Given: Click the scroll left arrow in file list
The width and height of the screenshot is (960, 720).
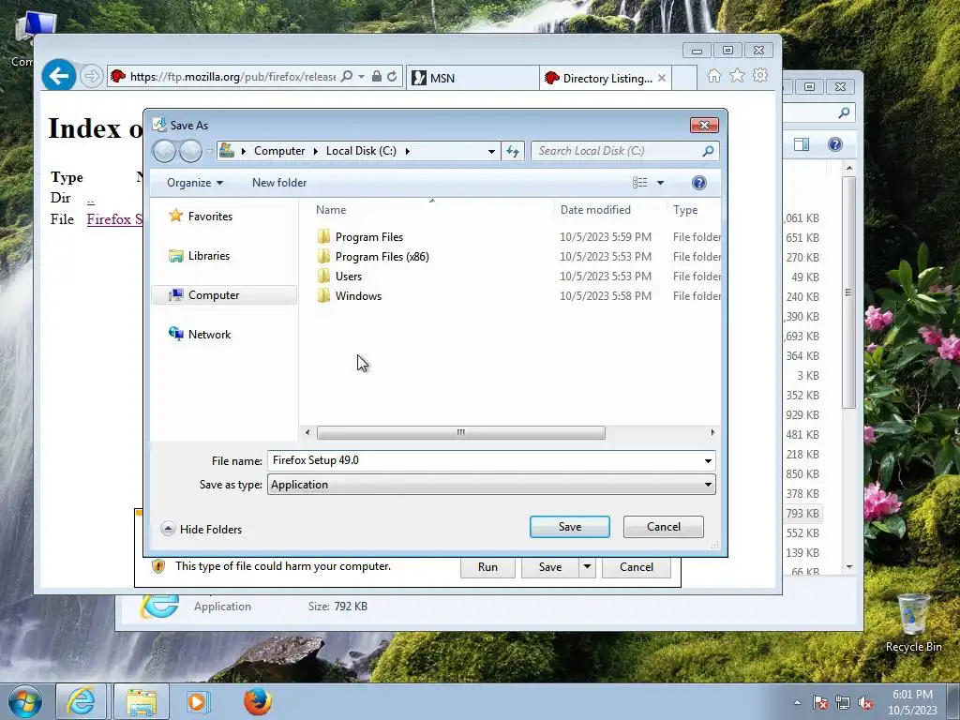Looking at the screenshot, I should tap(307, 433).
